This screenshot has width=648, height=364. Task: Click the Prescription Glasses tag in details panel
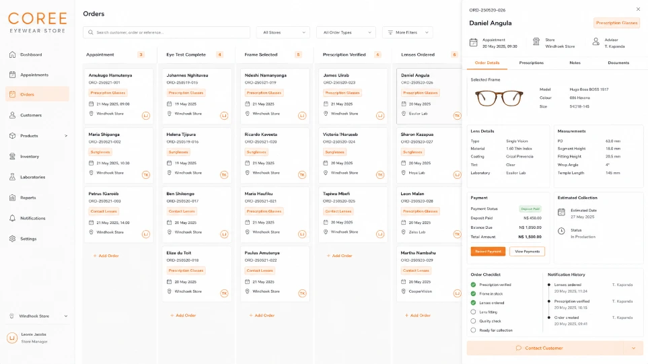[617, 23]
